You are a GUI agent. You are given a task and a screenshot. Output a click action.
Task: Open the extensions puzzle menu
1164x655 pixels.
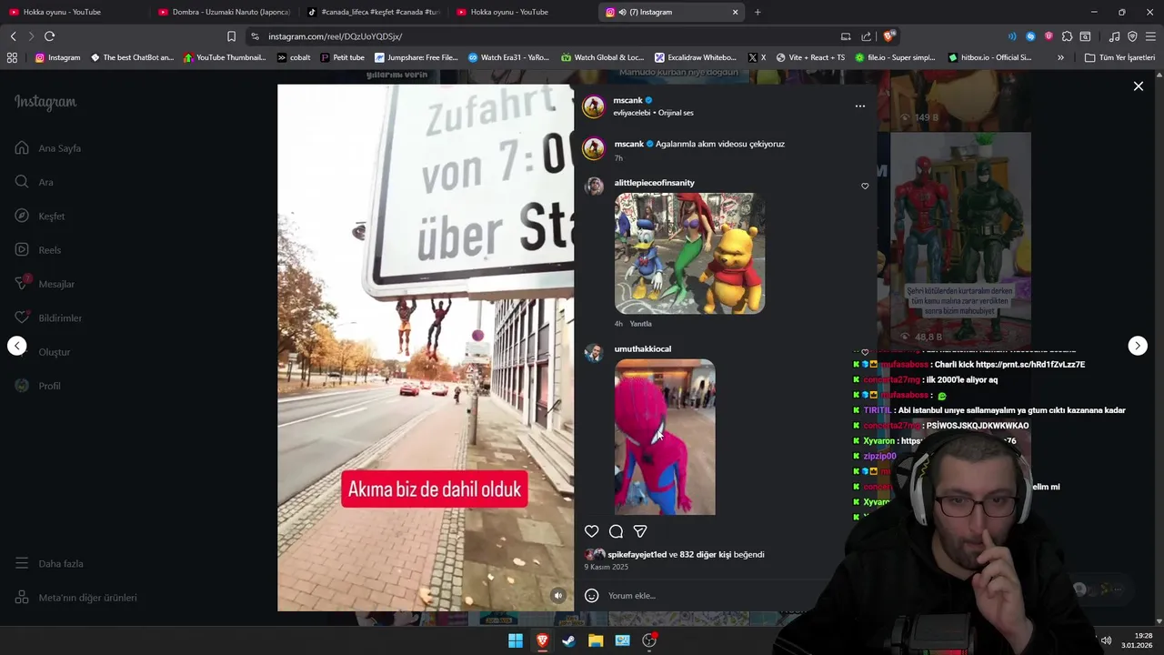pyautogui.click(x=1067, y=36)
